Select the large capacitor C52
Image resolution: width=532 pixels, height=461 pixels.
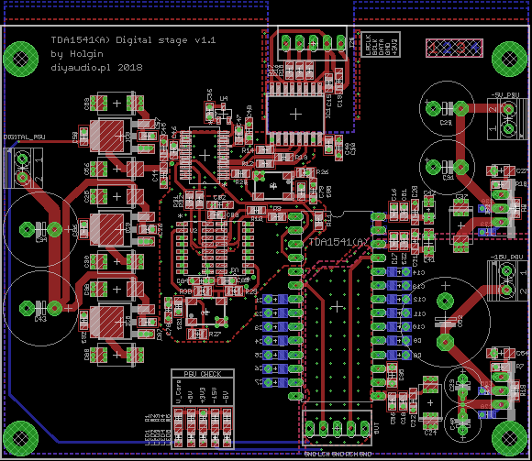(445, 322)
